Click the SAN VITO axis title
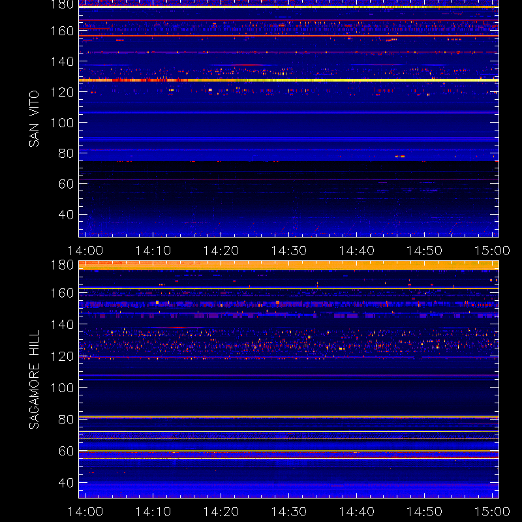Image resolution: width=522 pixels, height=522 pixels. 34,119
